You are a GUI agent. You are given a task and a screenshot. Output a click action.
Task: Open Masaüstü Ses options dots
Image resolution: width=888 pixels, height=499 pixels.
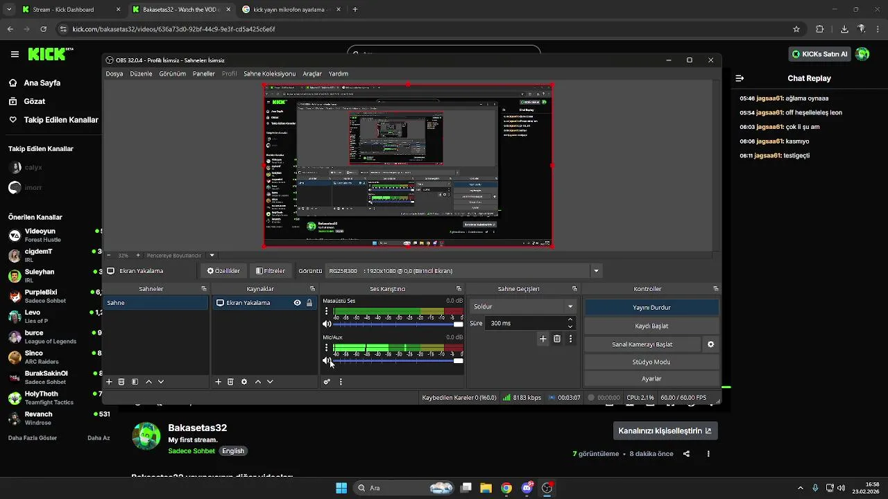point(327,311)
